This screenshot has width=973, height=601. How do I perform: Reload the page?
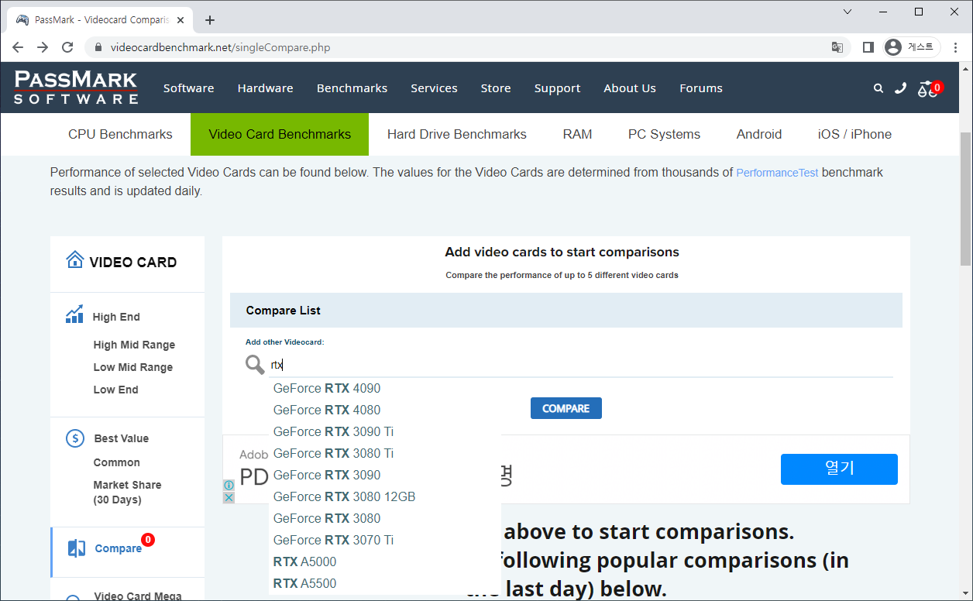pos(67,47)
